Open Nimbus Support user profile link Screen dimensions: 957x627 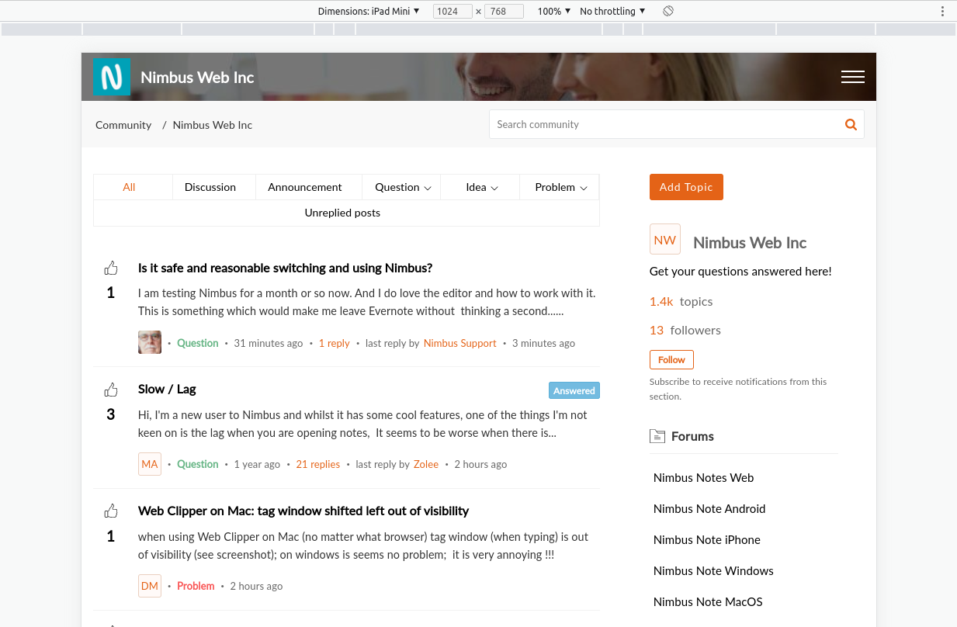(x=459, y=343)
